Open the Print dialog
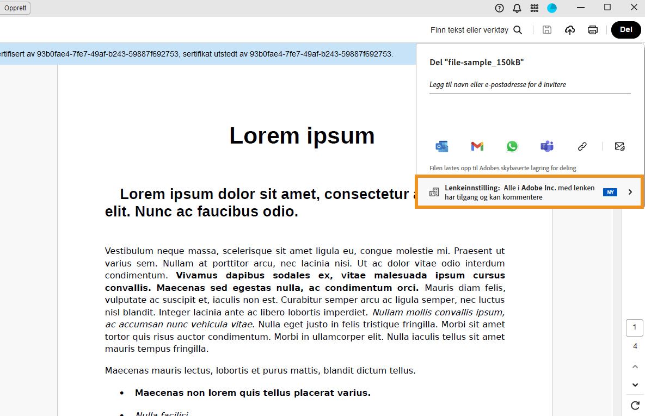 (593, 30)
